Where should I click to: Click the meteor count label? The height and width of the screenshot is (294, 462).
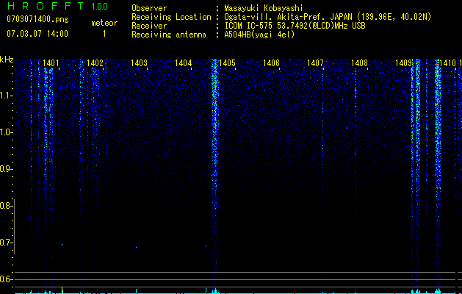click(x=104, y=23)
